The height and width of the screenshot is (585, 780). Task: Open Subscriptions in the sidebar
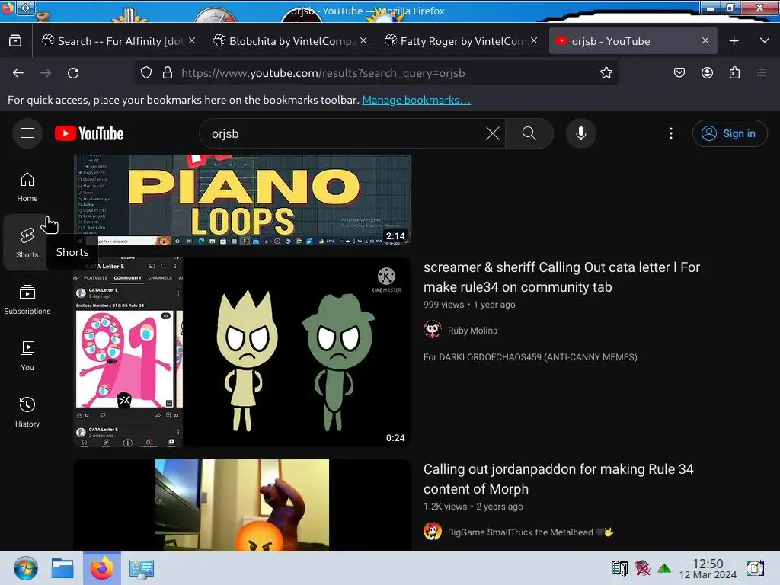point(27,299)
